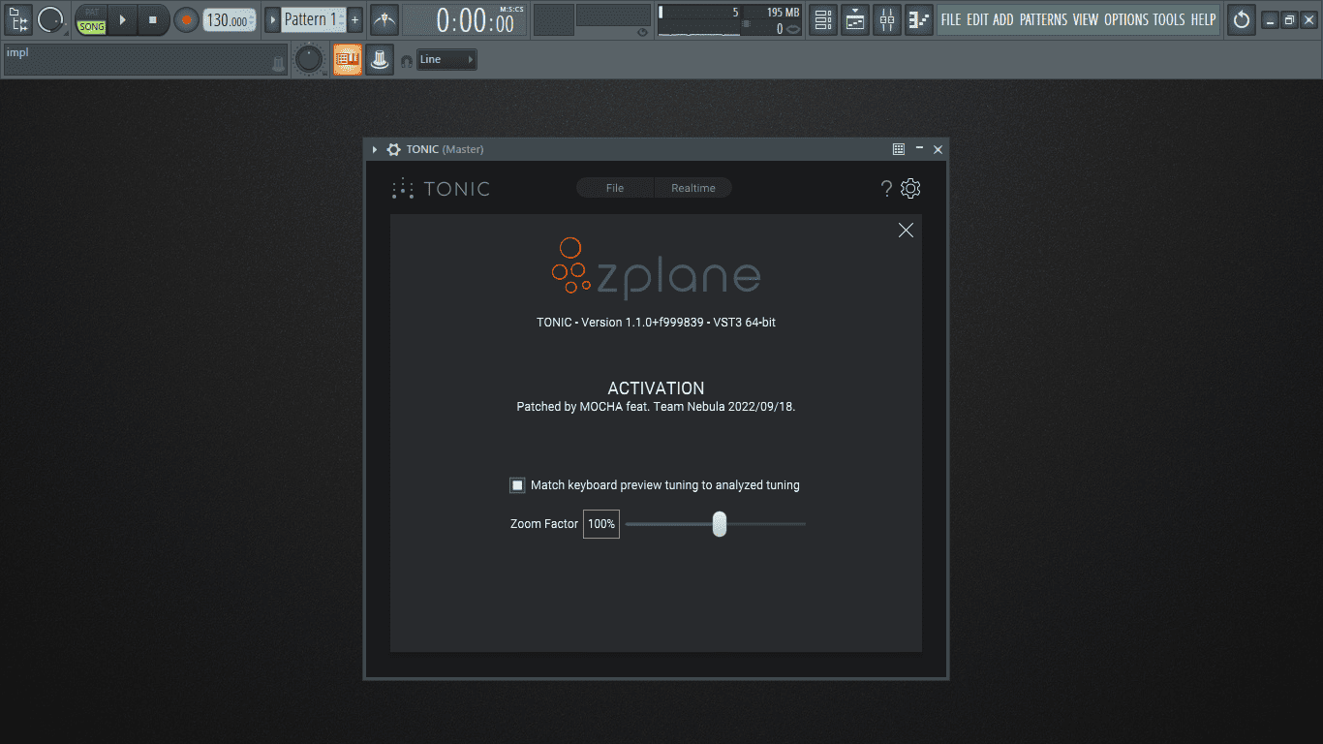The height and width of the screenshot is (744, 1323).
Task: Click the undo history circular arrow icon
Action: click(1242, 19)
